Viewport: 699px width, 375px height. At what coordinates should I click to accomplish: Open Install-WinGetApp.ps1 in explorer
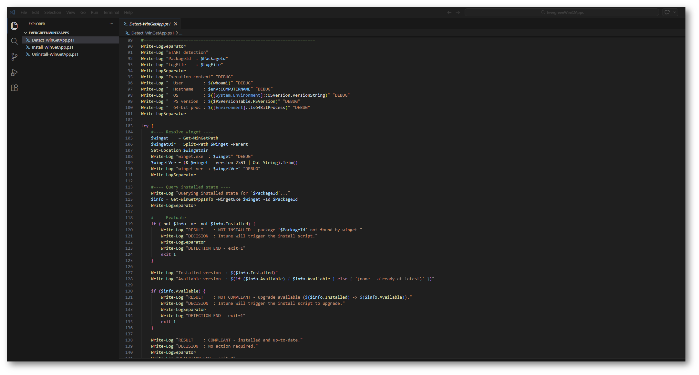[x=52, y=47]
